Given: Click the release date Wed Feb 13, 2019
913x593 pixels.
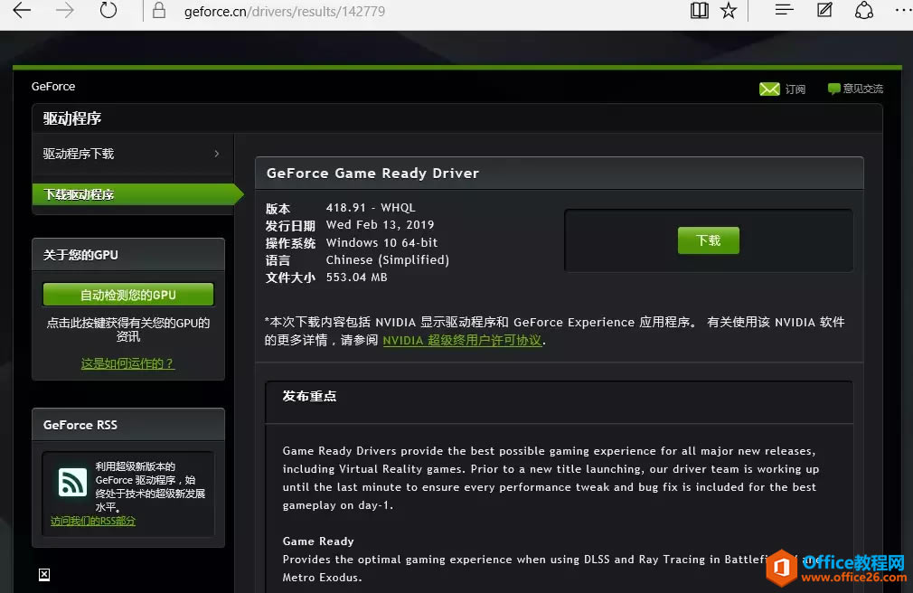Looking at the screenshot, I should [380, 225].
